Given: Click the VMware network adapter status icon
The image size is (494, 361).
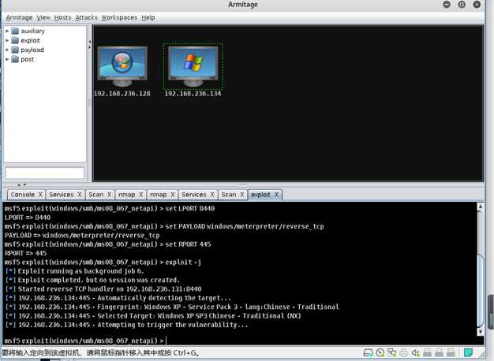Looking at the screenshot, I should [x=392, y=353].
